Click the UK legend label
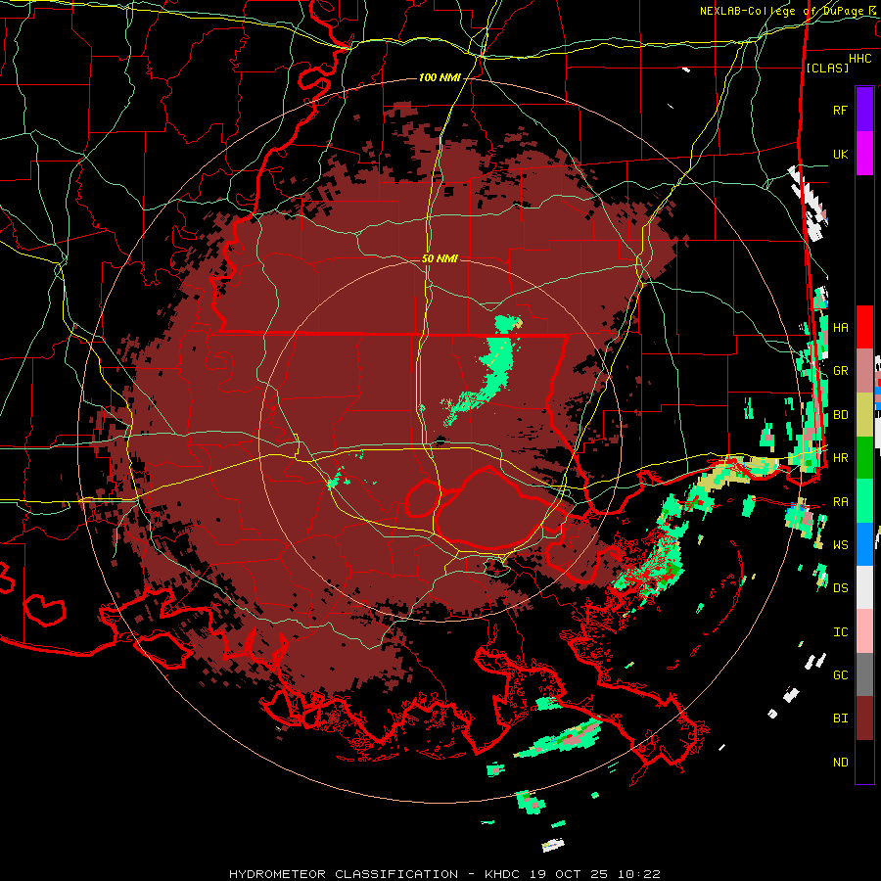Viewport: 881px width, 881px height. click(x=840, y=154)
